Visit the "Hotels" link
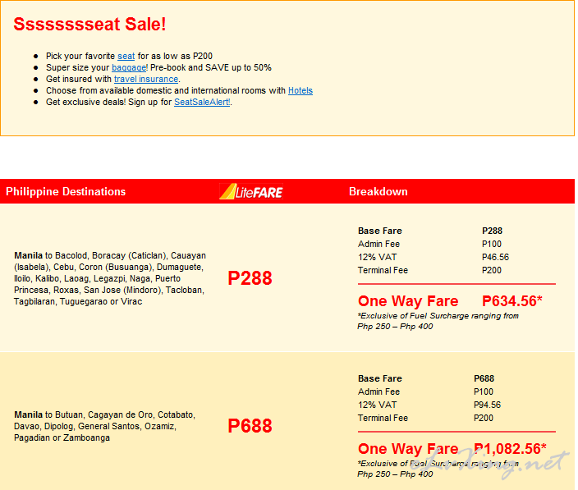Image resolution: width=578 pixels, height=490 pixels. [300, 90]
